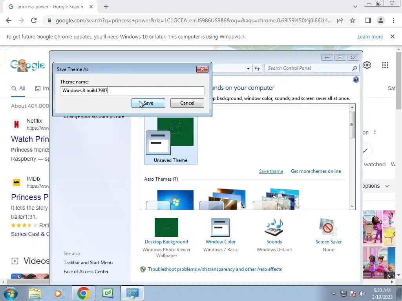Click the share icon in Chrome address bar

[x=340, y=20]
